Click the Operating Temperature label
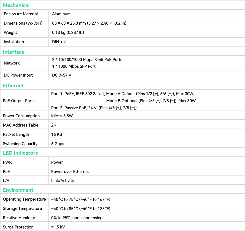Viewport: 246px width, 231px height. tap(24, 199)
